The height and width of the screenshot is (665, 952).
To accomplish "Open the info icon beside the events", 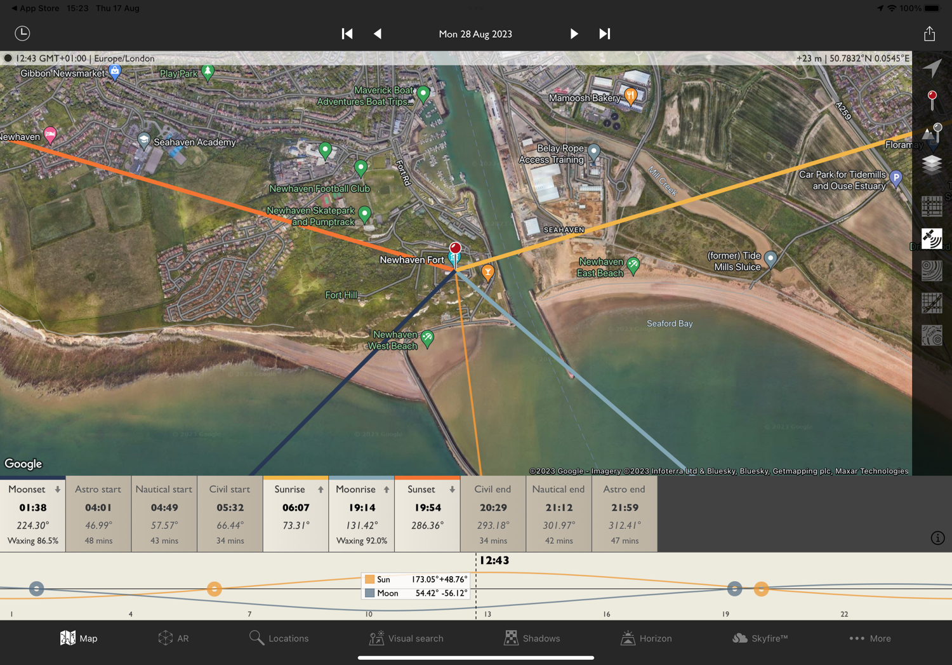I will click(x=937, y=538).
